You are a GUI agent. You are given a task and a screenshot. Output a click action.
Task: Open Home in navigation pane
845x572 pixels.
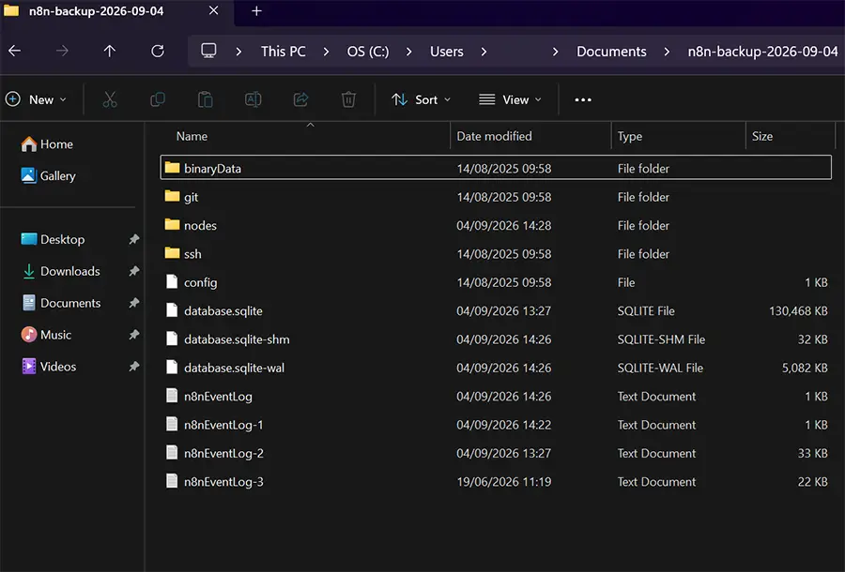pyautogui.click(x=47, y=144)
